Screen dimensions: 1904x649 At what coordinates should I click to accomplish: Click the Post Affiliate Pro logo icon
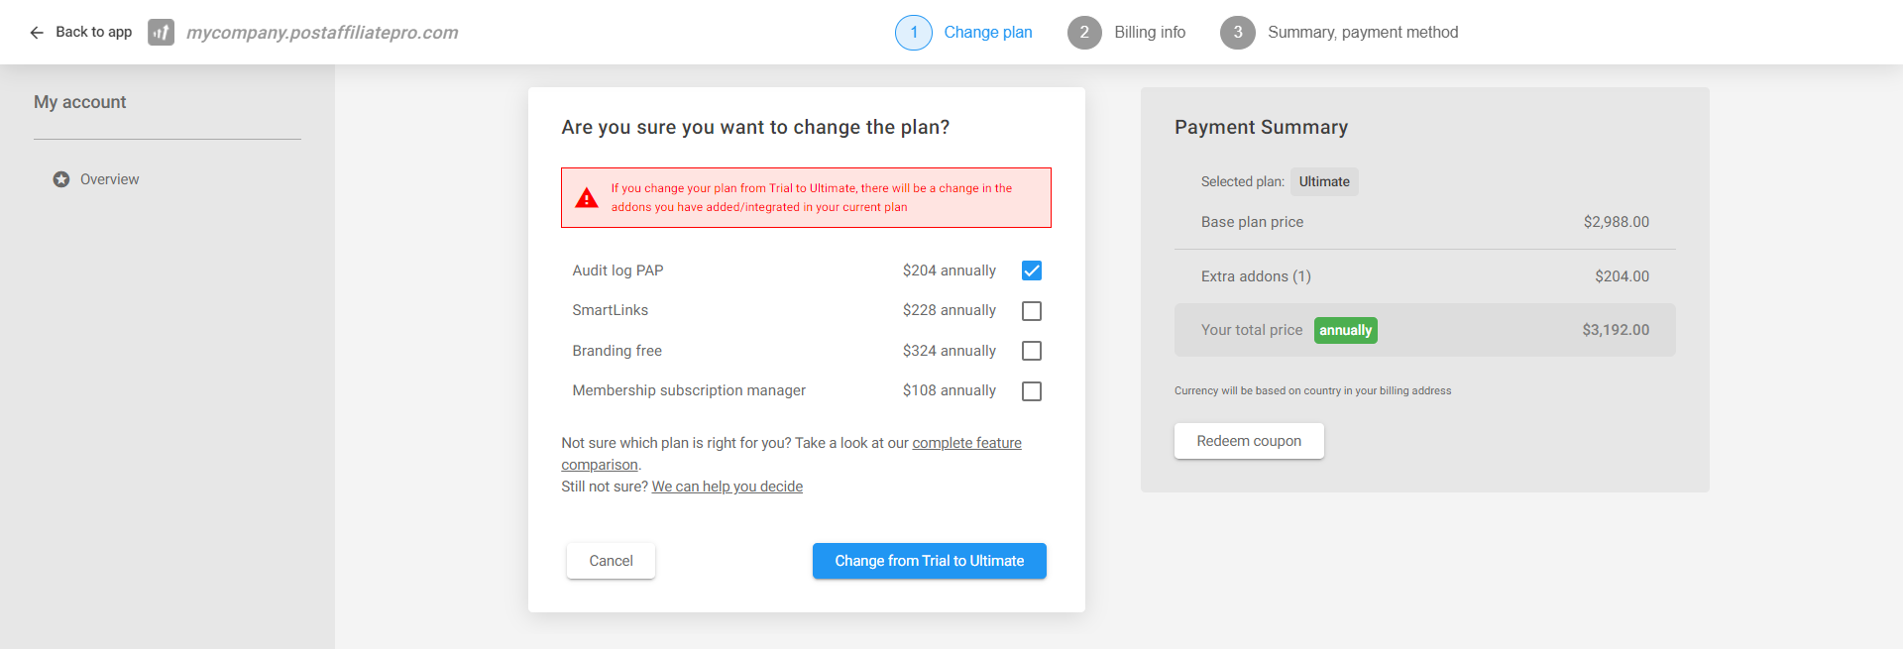(161, 33)
